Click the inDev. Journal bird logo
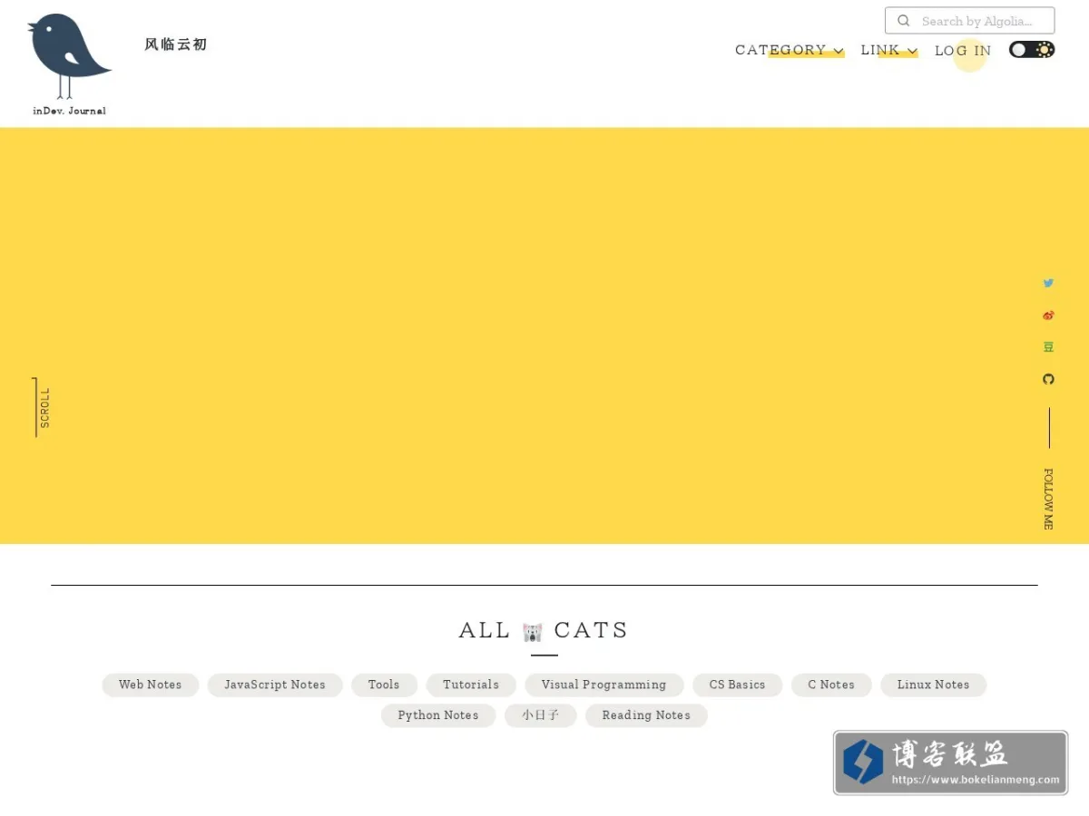This screenshot has width=1089, height=816. tap(69, 64)
